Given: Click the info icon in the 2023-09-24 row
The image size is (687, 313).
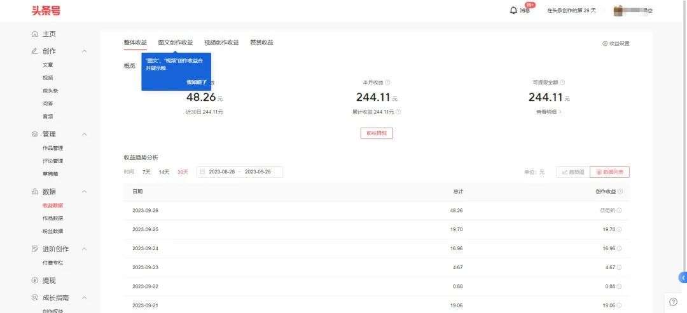Looking at the screenshot, I should click(x=619, y=248).
